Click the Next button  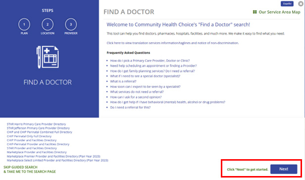284,169
